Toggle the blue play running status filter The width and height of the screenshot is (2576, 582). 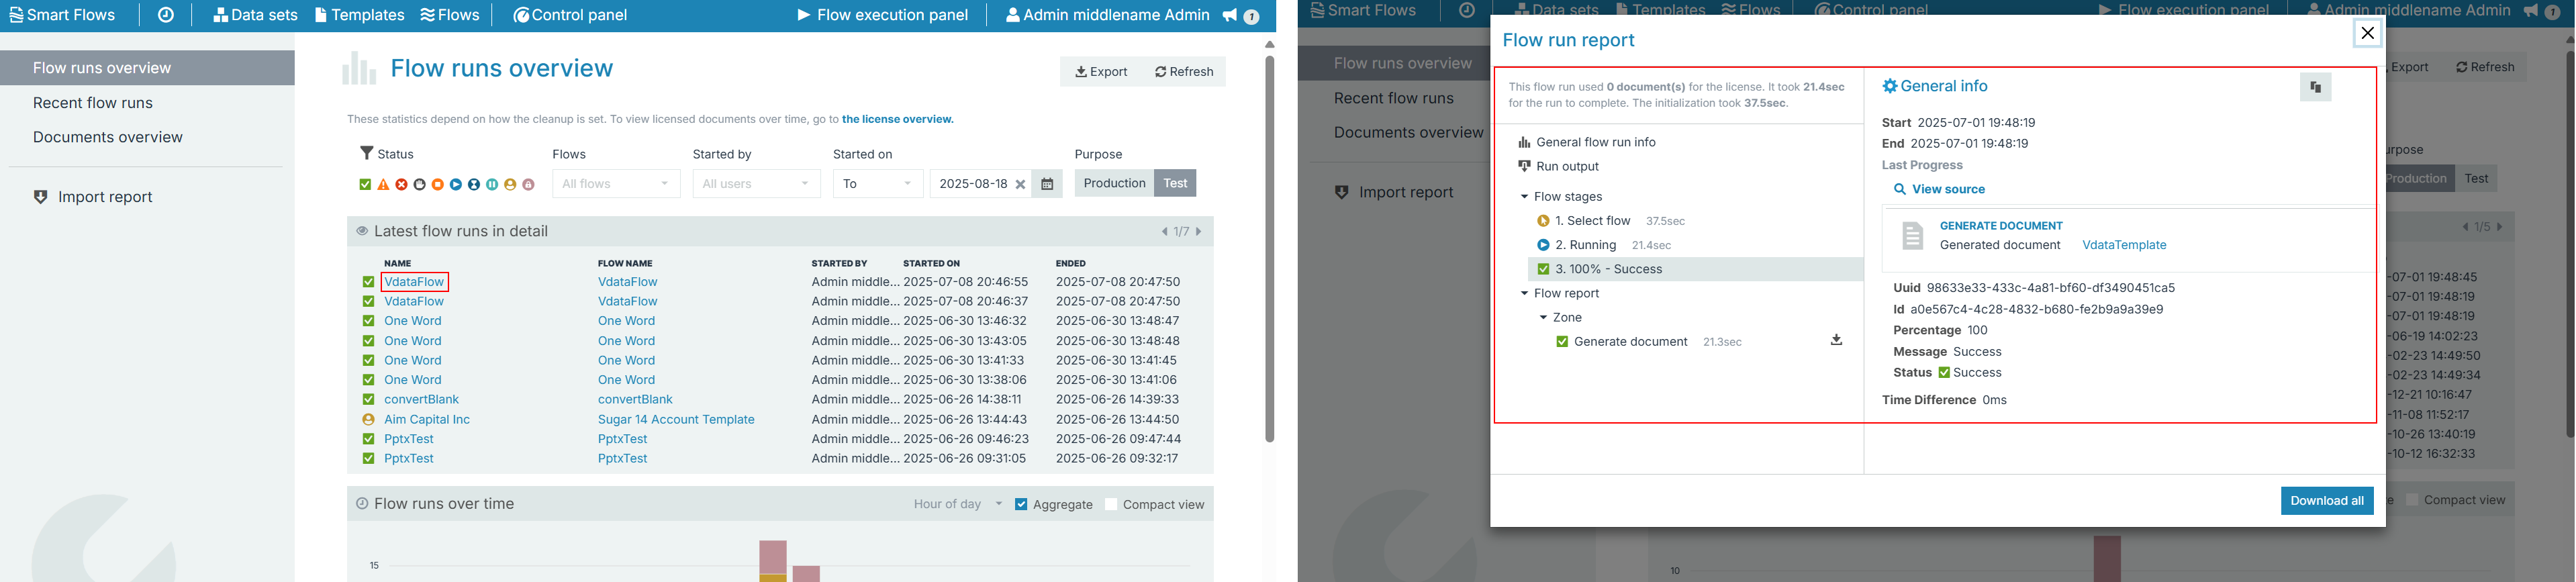coord(456,184)
